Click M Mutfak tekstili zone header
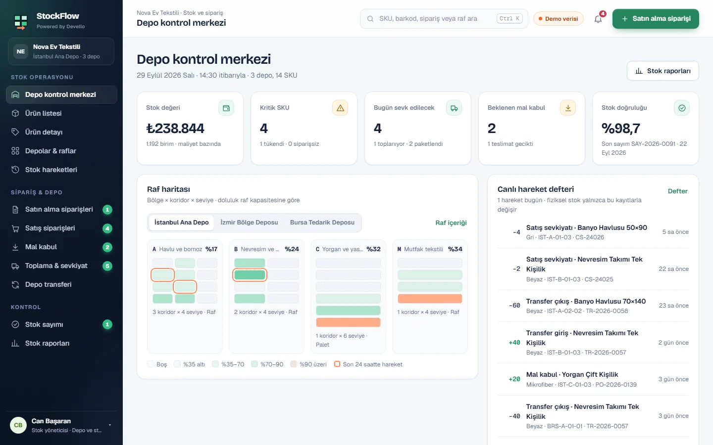The height and width of the screenshot is (445, 713). 430,249
